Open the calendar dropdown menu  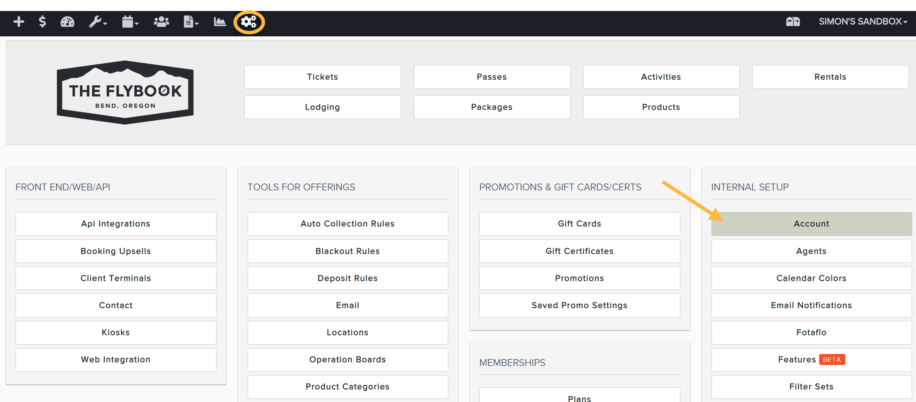tap(130, 22)
